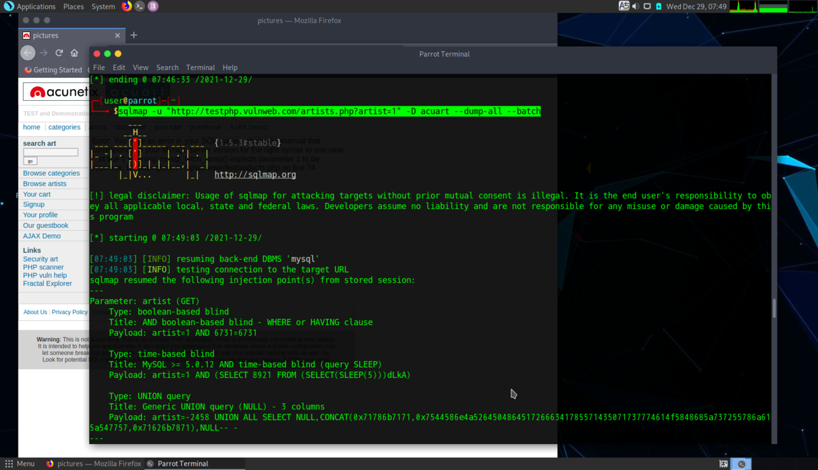This screenshot has width=818, height=470.
Task: Check the battery status icon
Action: (x=658, y=6)
